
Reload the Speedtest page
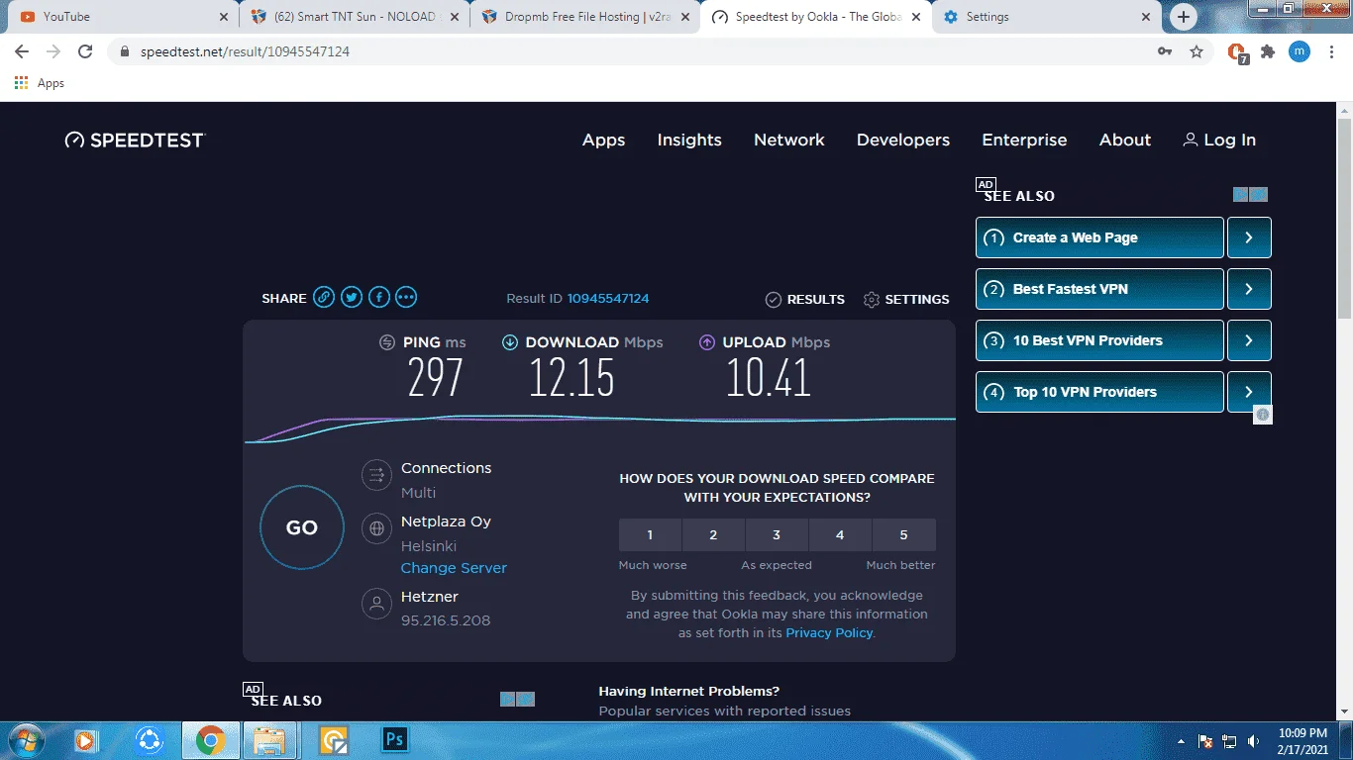tap(85, 51)
